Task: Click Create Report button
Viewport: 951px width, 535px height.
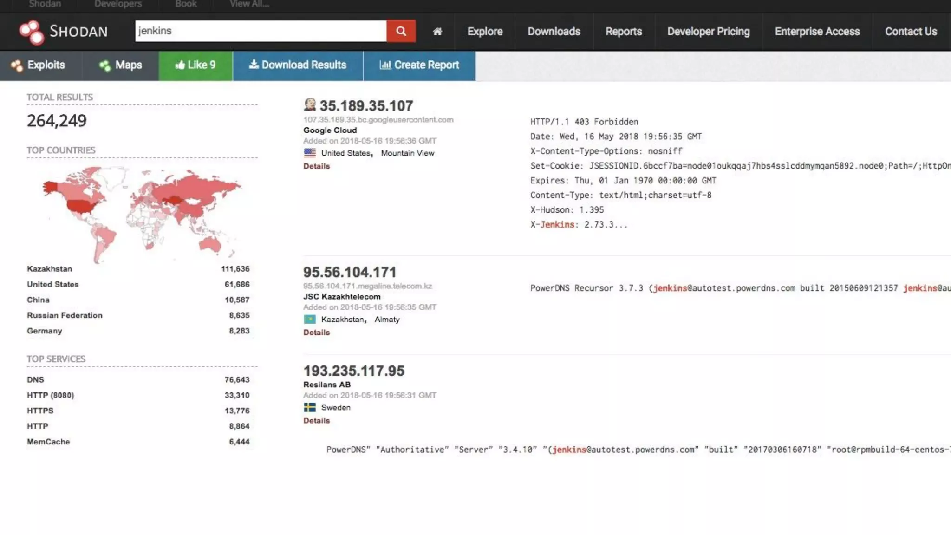Action: pyautogui.click(x=419, y=65)
